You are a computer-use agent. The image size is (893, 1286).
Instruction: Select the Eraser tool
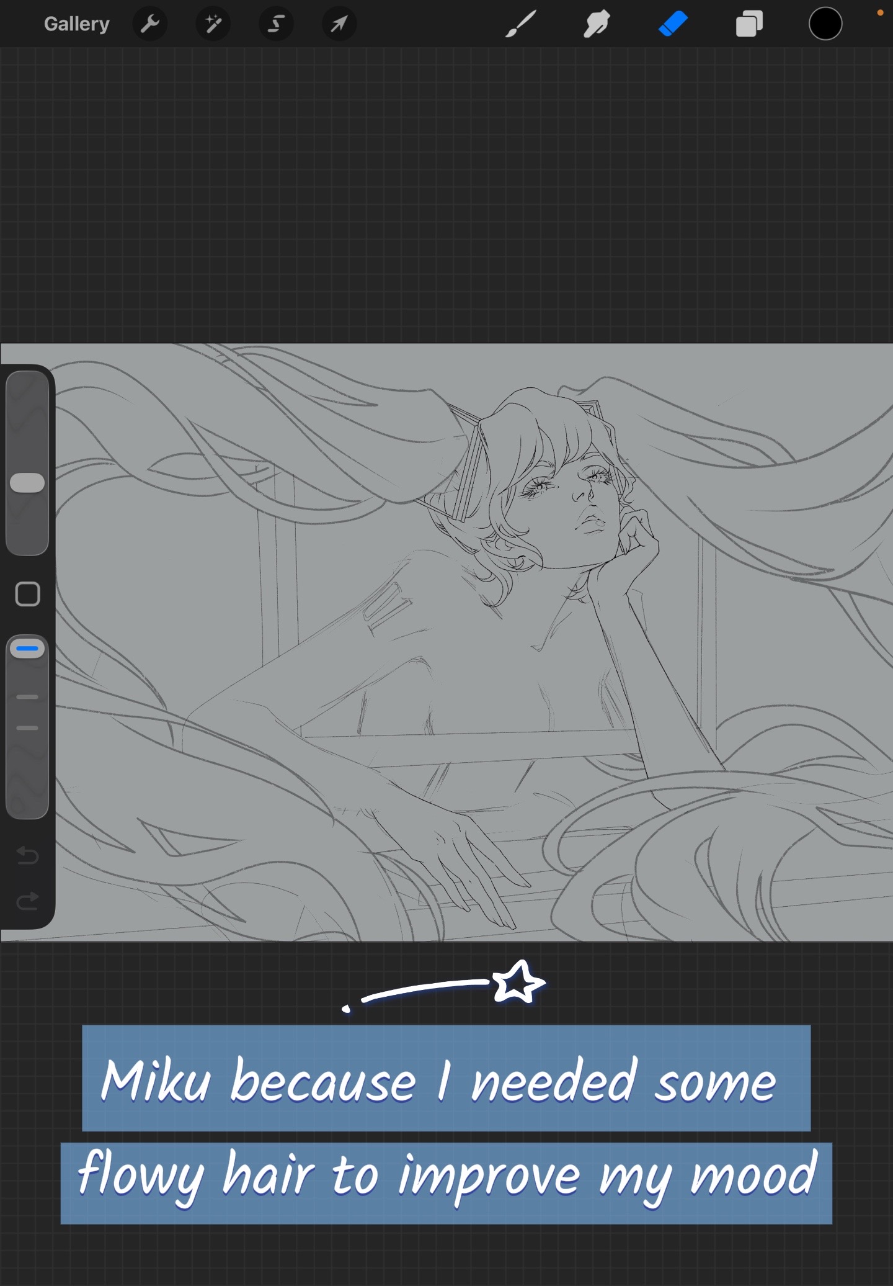673,24
